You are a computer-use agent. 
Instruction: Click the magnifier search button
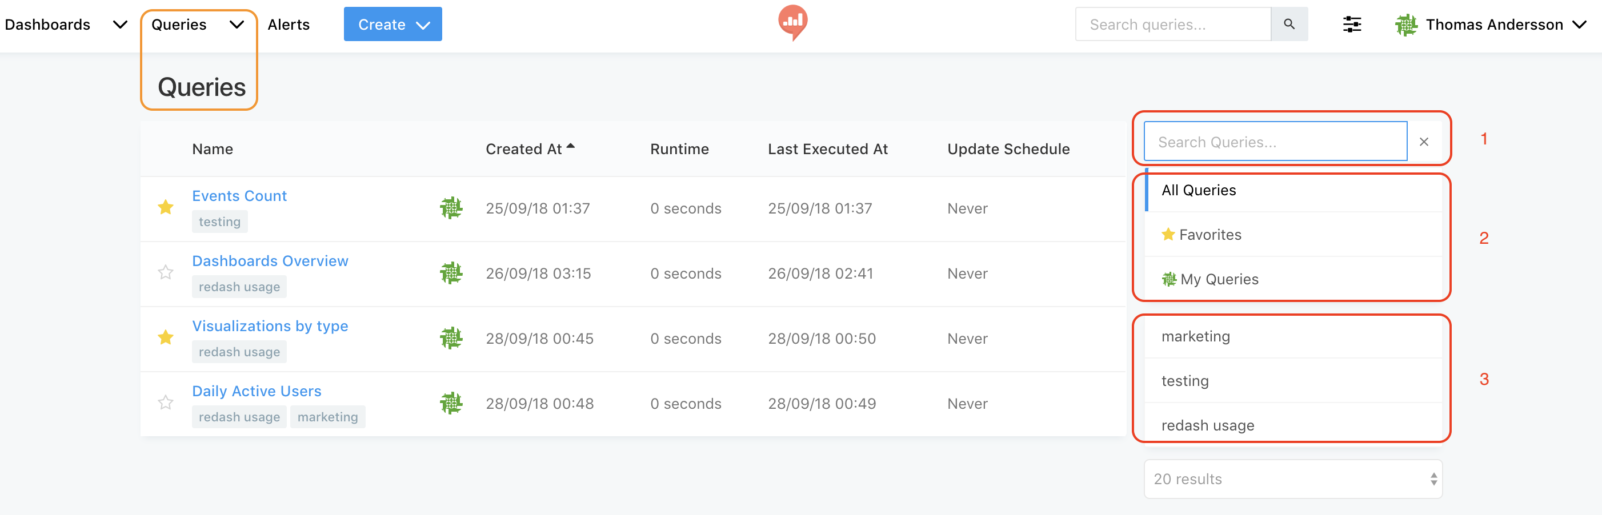(1289, 24)
